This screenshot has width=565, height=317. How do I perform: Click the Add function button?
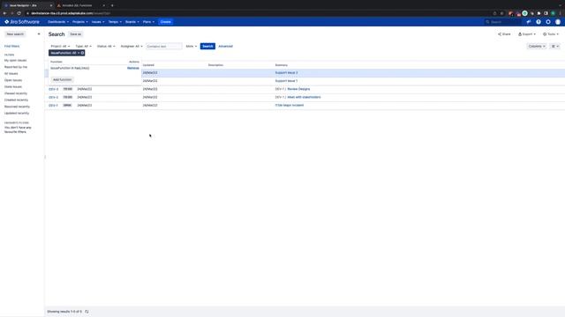tap(63, 79)
